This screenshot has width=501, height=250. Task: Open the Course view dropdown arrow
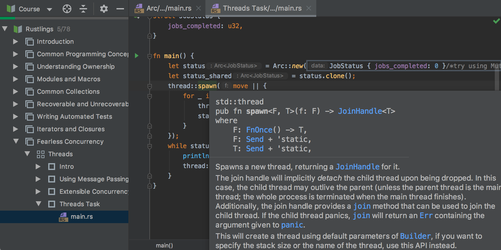(x=49, y=9)
